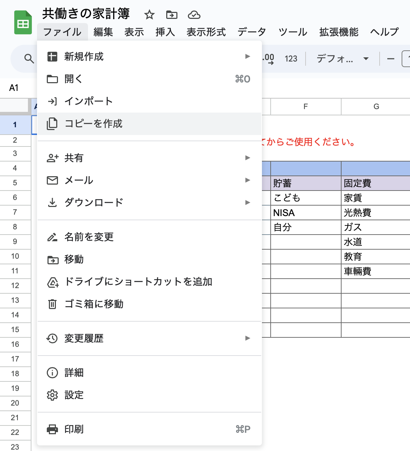Image resolution: width=410 pixels, height=451 pixels.
Task: Click the A1 name box field
Action: 14,88
